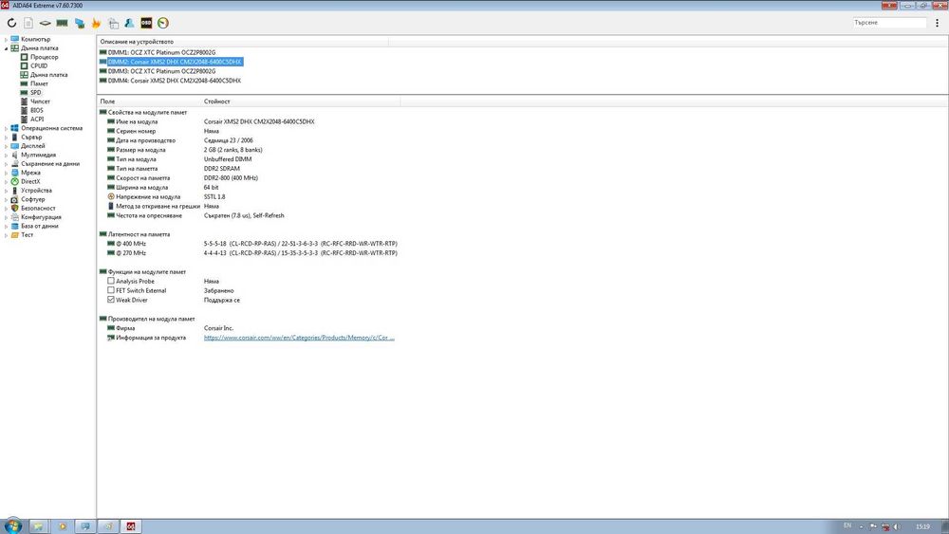The width and height of the screenshot is (949, 534).
Task: Click the Refresh toolbar icon
Action: 11,23
